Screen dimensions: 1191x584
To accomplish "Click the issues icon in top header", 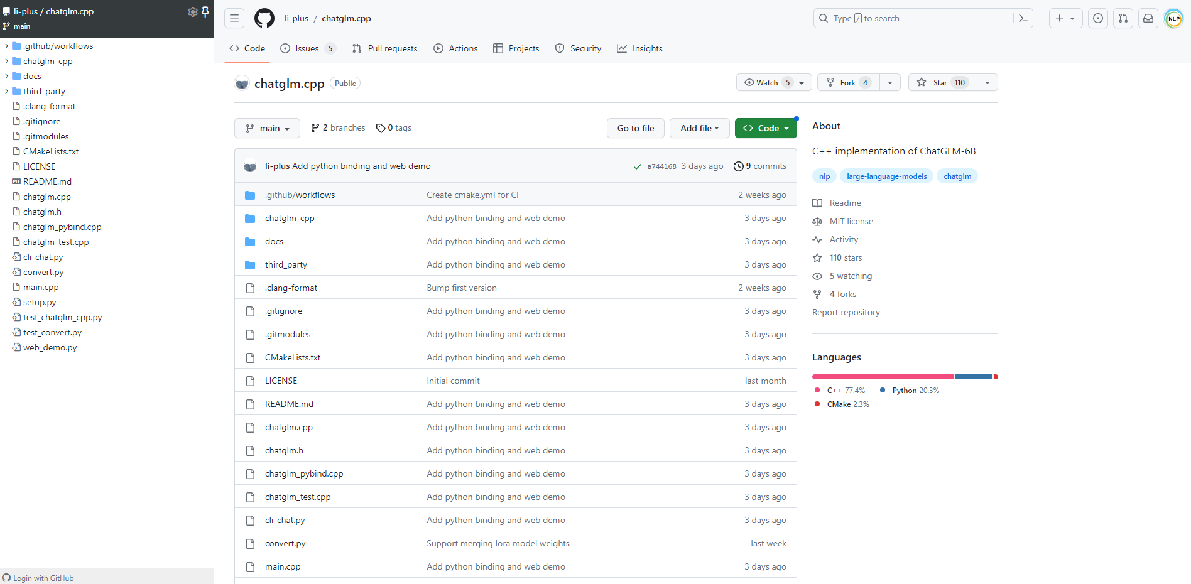I will point(1098,18).
